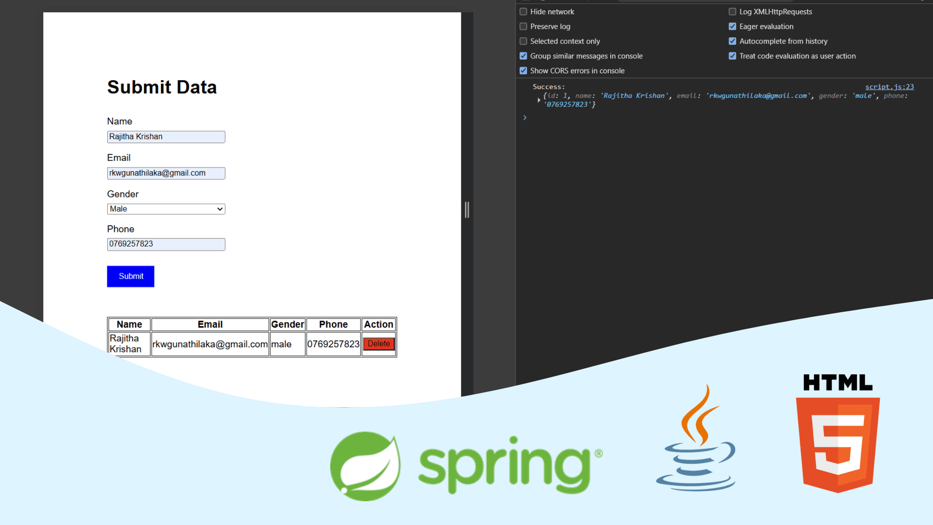Click the Action column header in table
This screenshot has width=933, height=525.
379,324
